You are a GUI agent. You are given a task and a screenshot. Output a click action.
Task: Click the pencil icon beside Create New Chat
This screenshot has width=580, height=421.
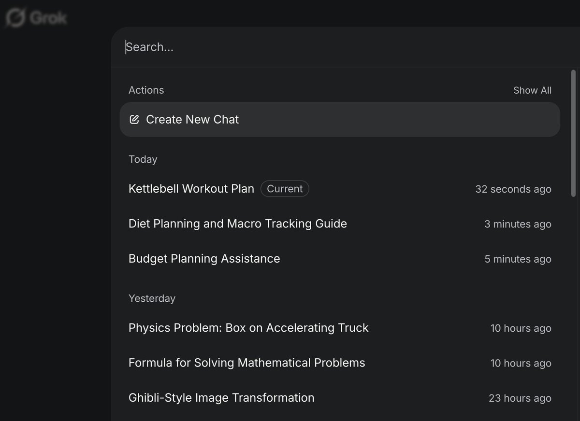click(x=134, y=119)
